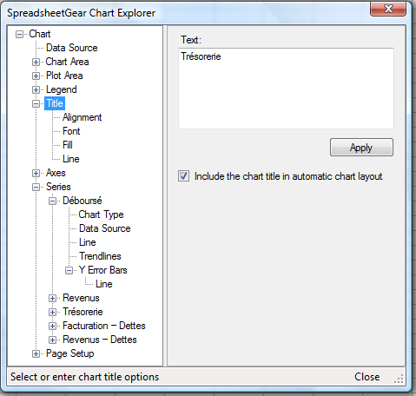Expand the Legend node
This screenshot has width=416, height=396.
click(36, 89)
